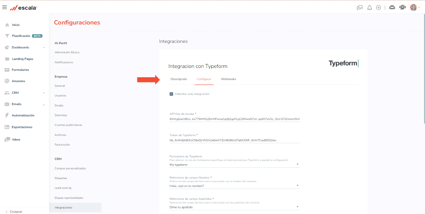Open Notificaciones settings
This screenshot has height=214, width=425.
point(64,62)
